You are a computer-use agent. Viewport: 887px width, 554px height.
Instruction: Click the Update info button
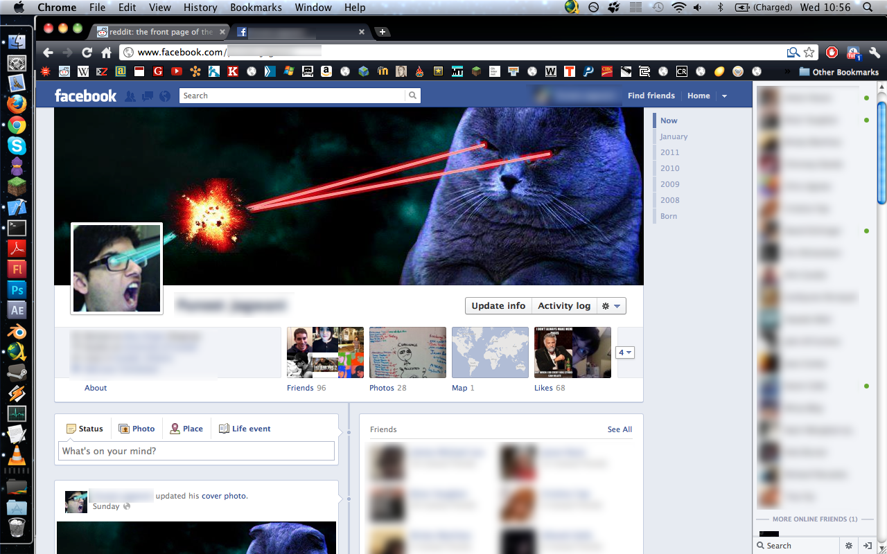point(498,306)
